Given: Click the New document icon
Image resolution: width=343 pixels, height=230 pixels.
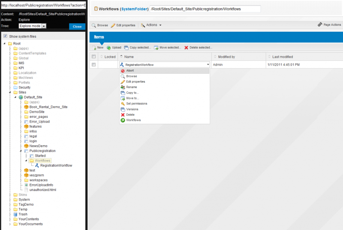Looking at the screenshot, I should tap(94, 48).
